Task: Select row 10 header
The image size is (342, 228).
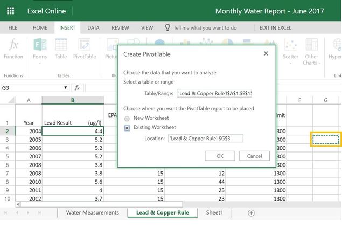Action: point(8,198)
